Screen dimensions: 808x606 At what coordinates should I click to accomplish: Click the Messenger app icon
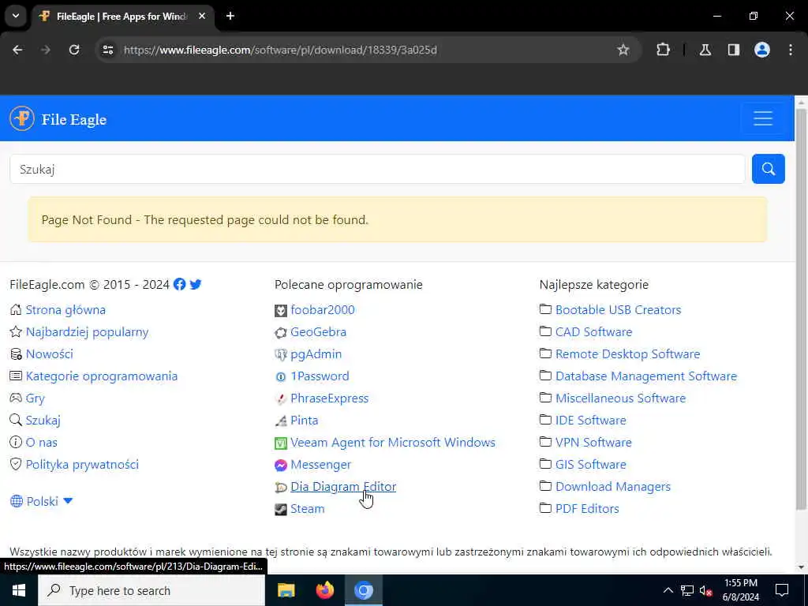coord(280,466)
